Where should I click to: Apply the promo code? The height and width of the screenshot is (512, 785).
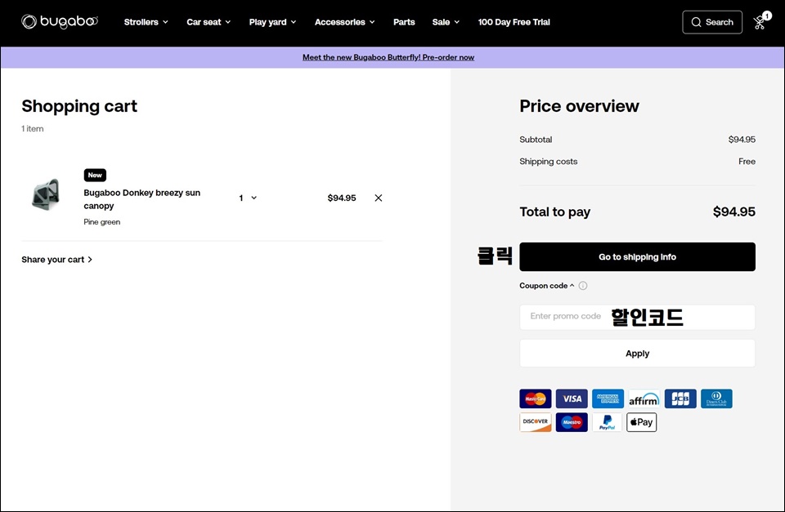point(637,354)
